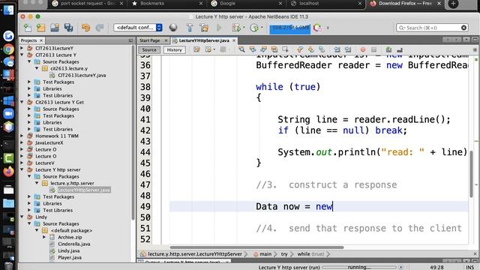
Task: Click the New Project toolbar icon
Action: pos(41,28)
